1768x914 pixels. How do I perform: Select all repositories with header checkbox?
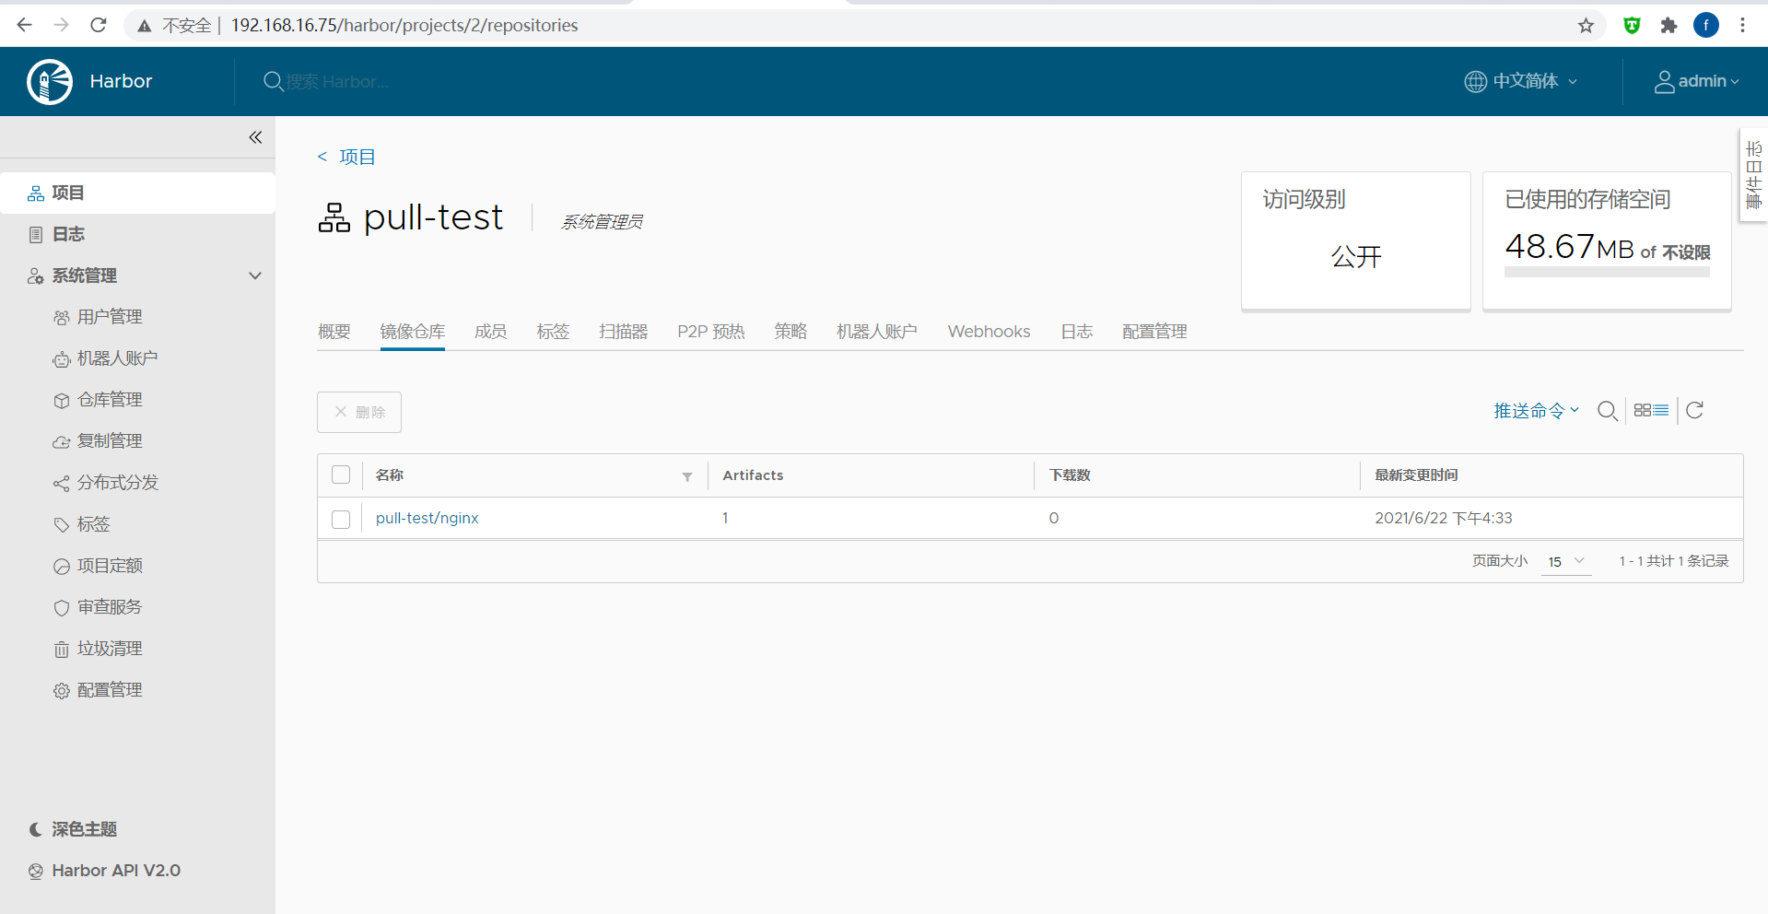pos(341,475)
